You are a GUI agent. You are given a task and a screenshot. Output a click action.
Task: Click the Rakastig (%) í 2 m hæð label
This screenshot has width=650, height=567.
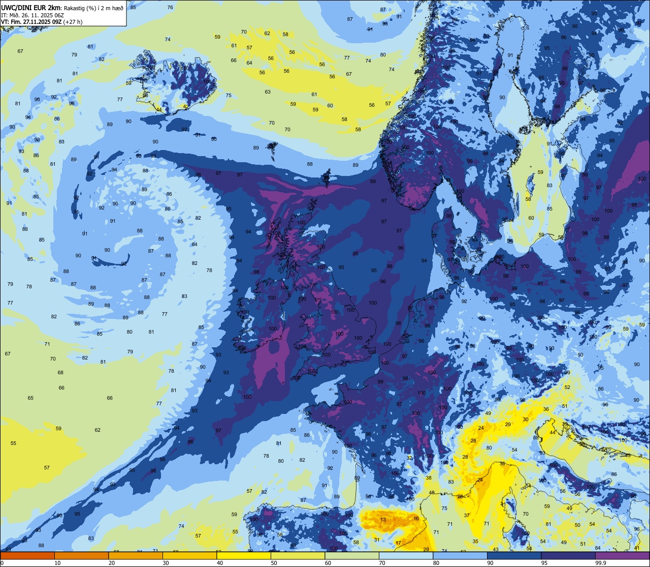(93, 8)
